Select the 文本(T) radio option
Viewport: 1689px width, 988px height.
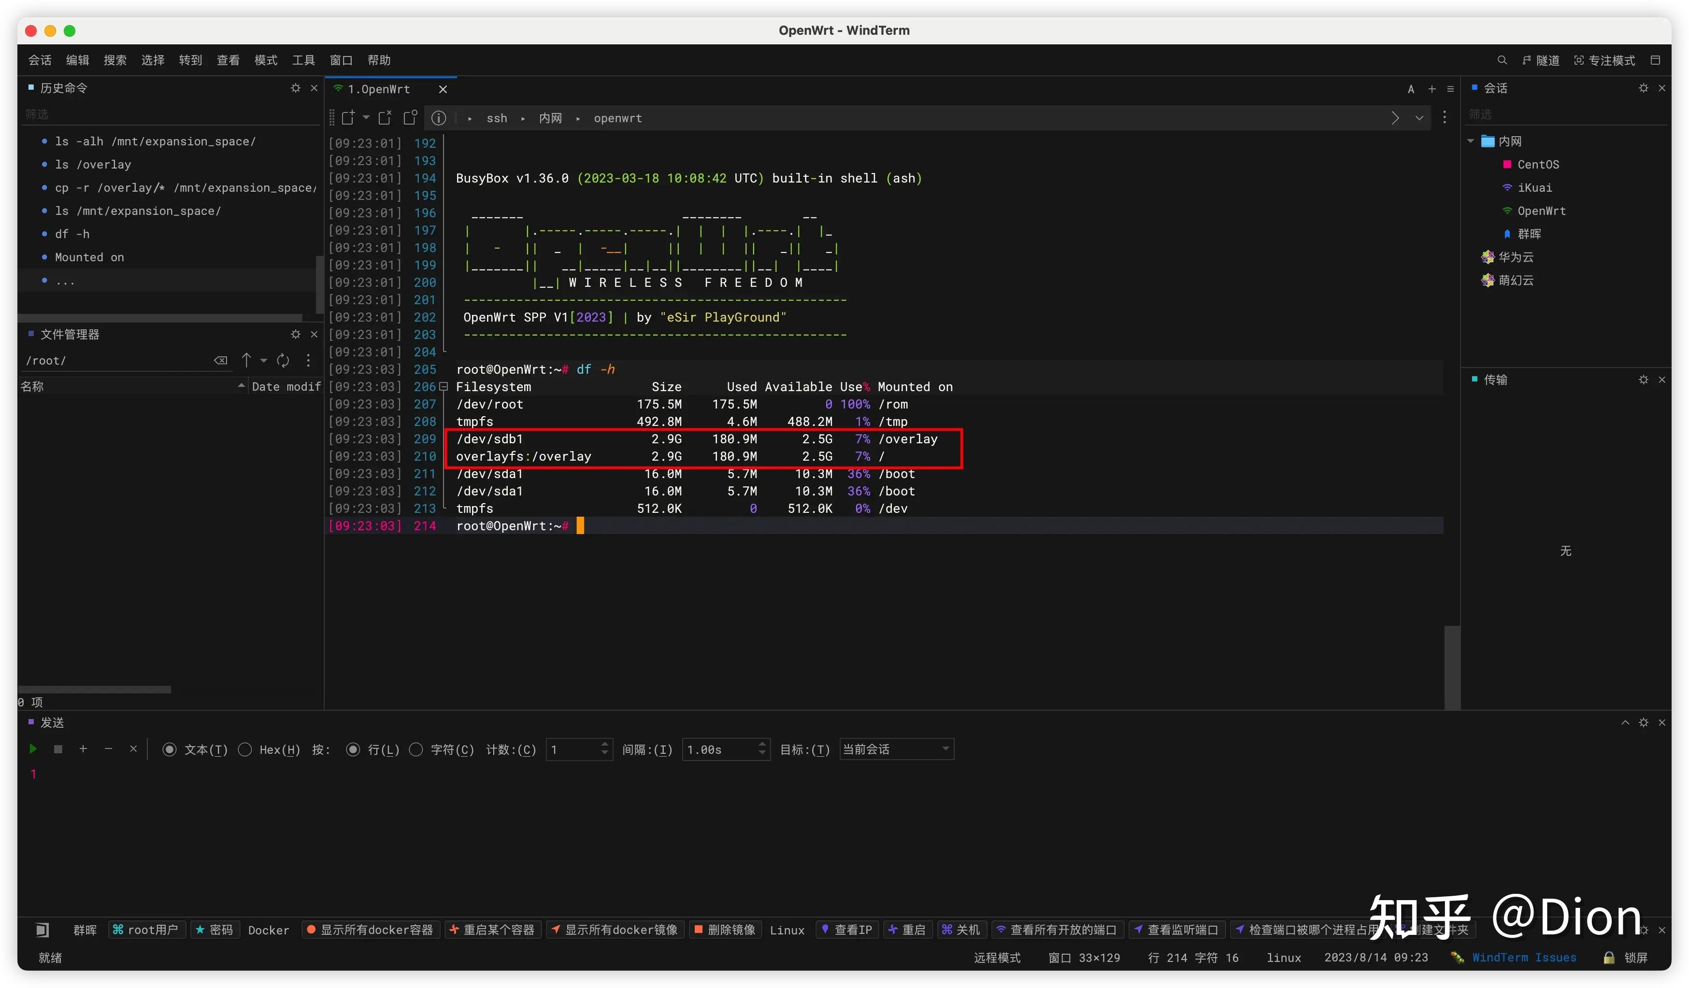coord(170,749)
